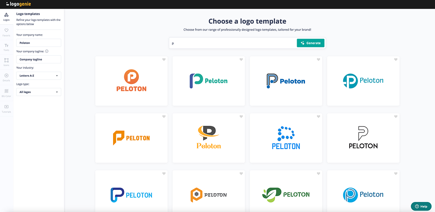Select the black outline P template
Screen dimensions: 435x212
pos(363,138)
